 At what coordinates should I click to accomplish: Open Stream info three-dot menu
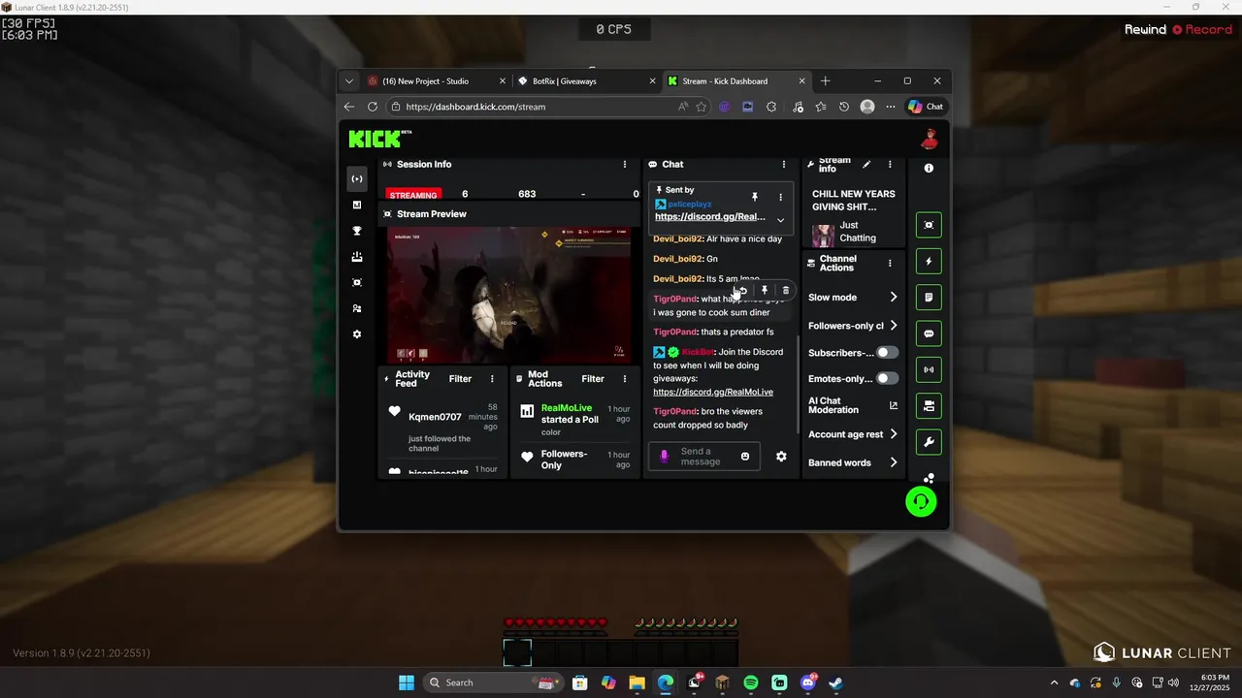click(x=890, y=164)
